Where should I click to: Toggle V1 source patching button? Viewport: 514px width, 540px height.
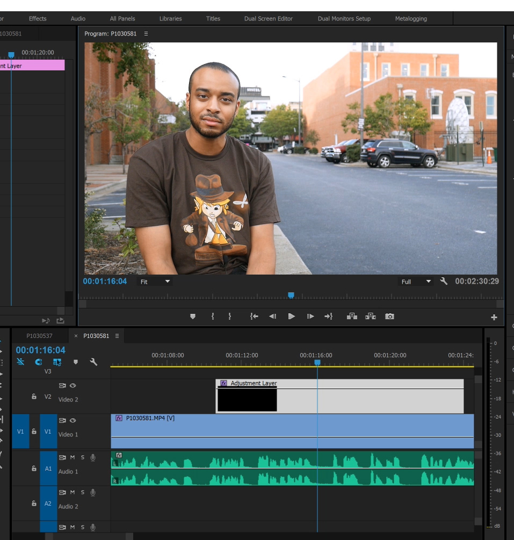coord(20,431)
